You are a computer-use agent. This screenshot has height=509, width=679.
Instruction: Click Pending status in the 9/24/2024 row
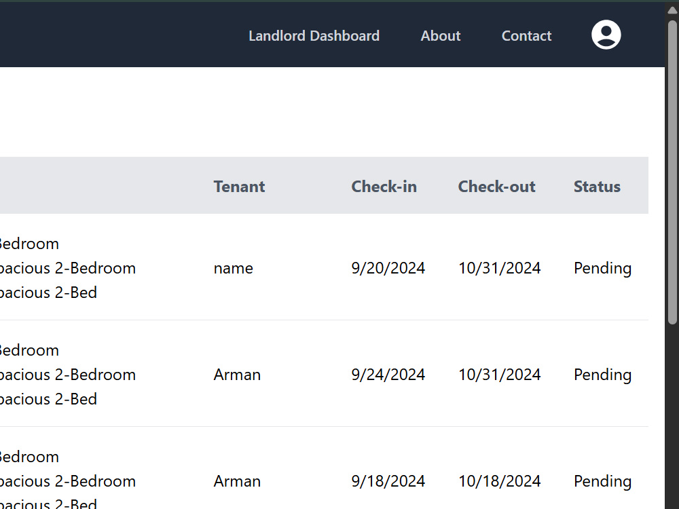click(602, 375)
